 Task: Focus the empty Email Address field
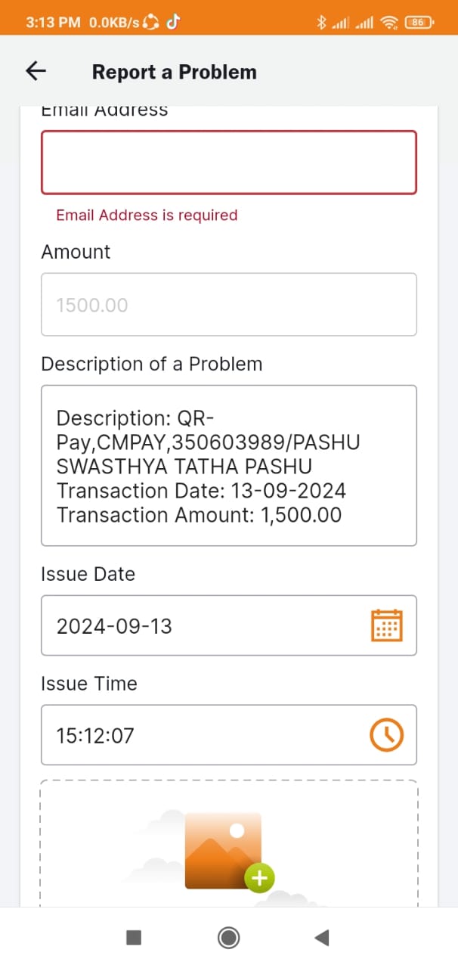(229, 163)
